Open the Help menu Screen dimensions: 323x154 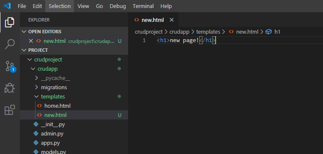pyautogui.click(x=166, y=6)
